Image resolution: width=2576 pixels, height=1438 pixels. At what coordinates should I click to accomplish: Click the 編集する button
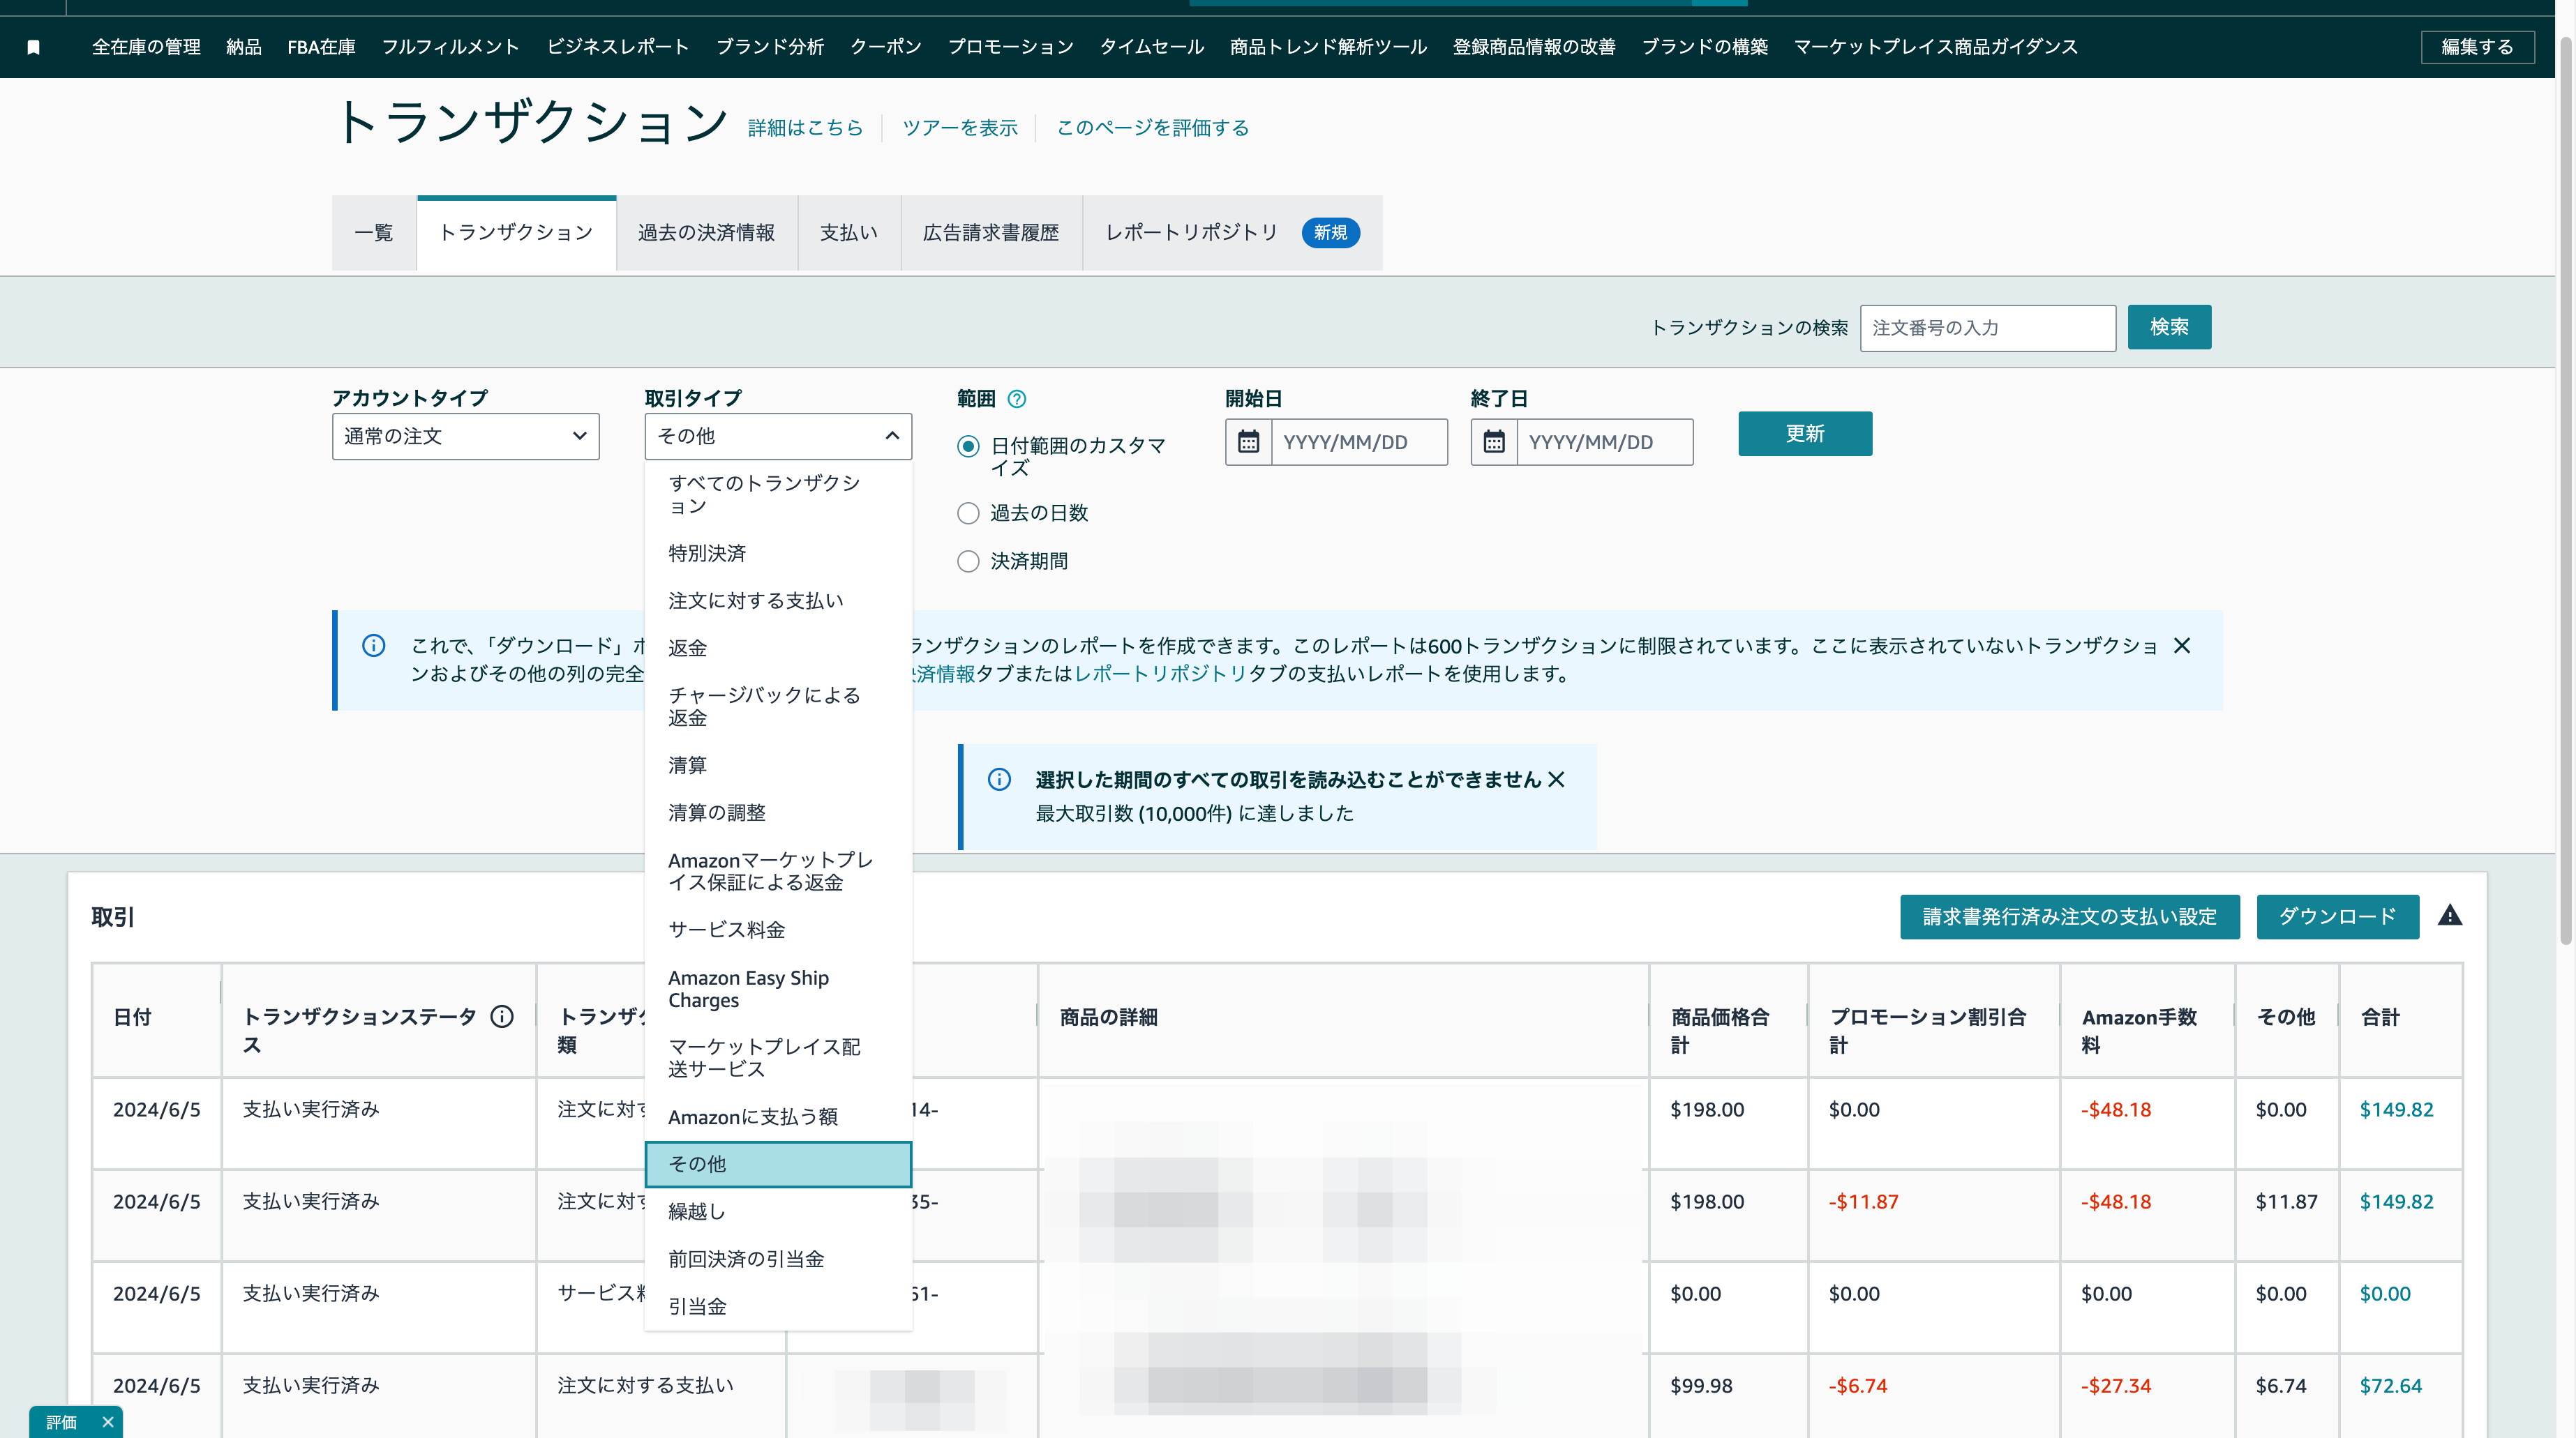[2477, 47]
